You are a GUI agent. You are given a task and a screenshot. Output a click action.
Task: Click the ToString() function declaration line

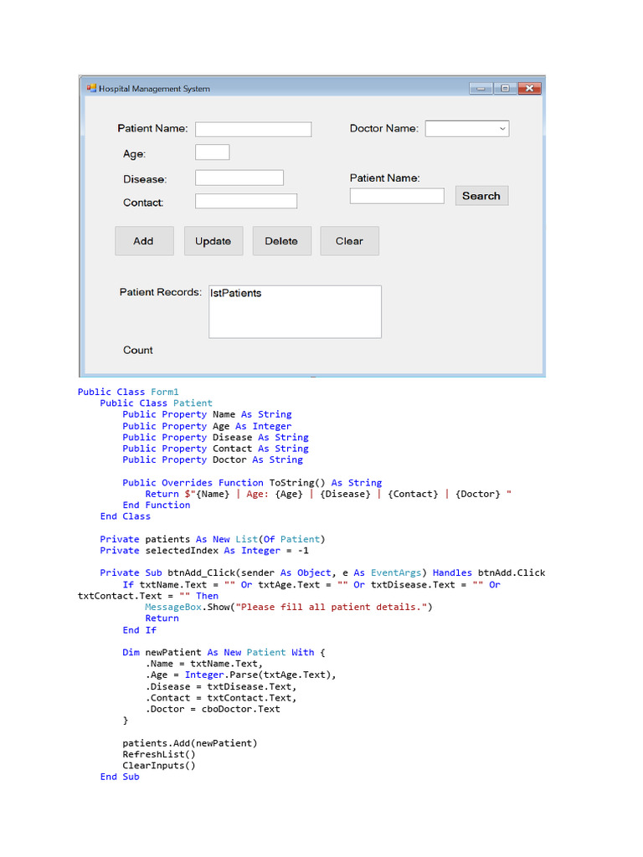pos(252,483)
